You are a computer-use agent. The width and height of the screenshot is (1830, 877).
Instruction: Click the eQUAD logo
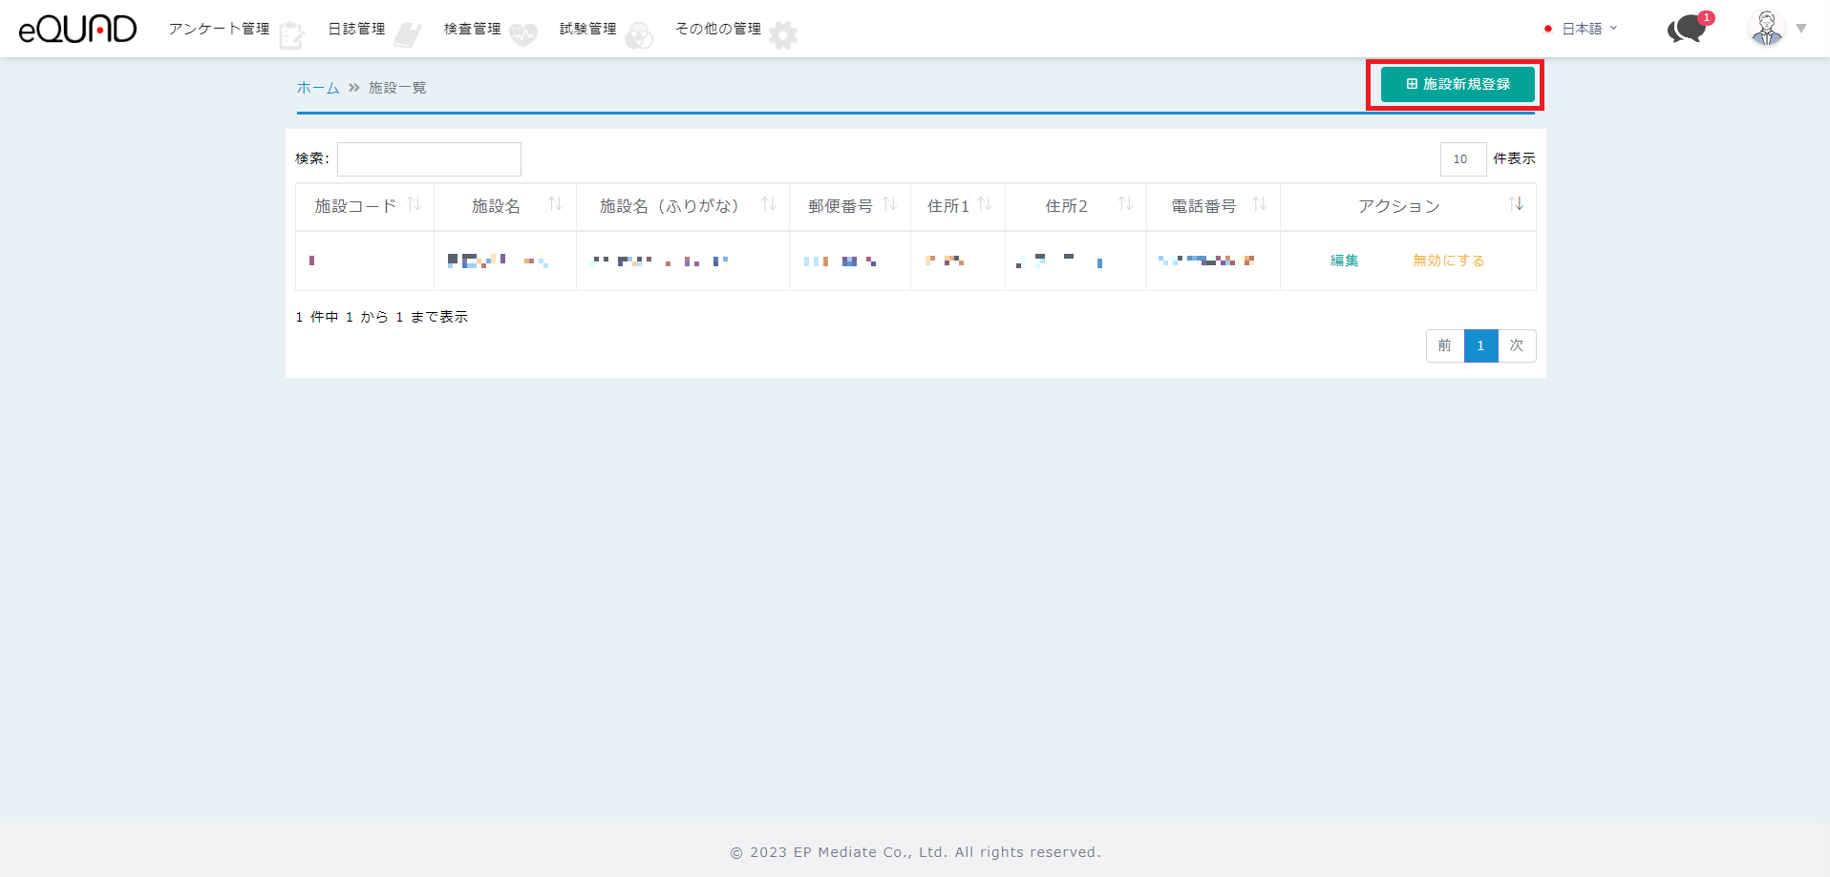pyautogui.click(x=77, y=29)
